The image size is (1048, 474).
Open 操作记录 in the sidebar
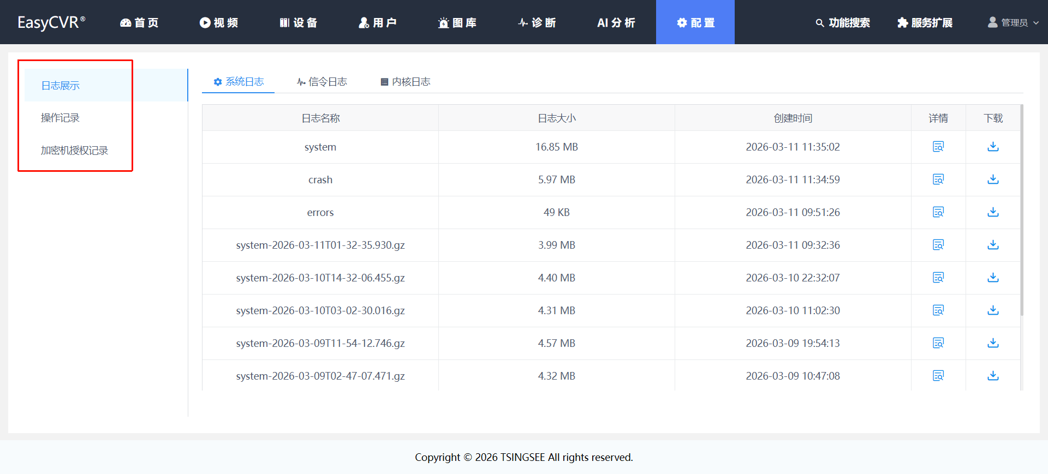tap(60, 118)
